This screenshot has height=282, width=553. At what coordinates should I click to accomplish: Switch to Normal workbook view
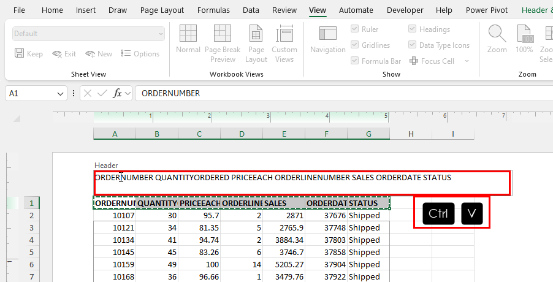pyautogui.click(x=188, y=39)
